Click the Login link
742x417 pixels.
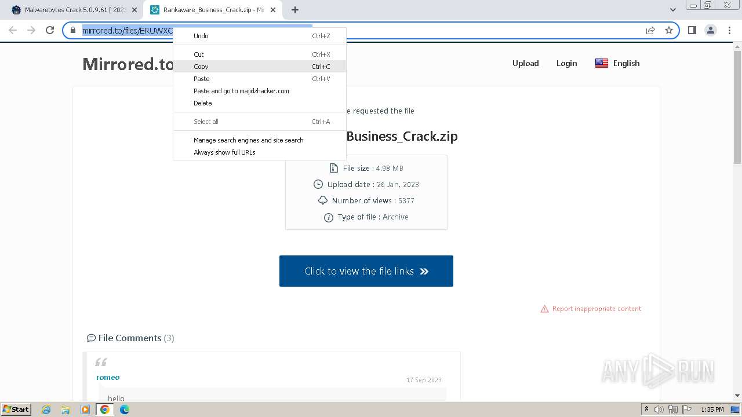[x=566, y=63]
